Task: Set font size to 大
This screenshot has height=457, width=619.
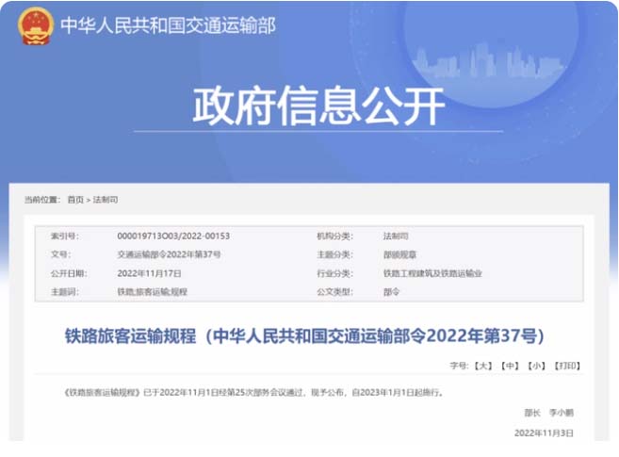Action: click(x=482, y=366)
